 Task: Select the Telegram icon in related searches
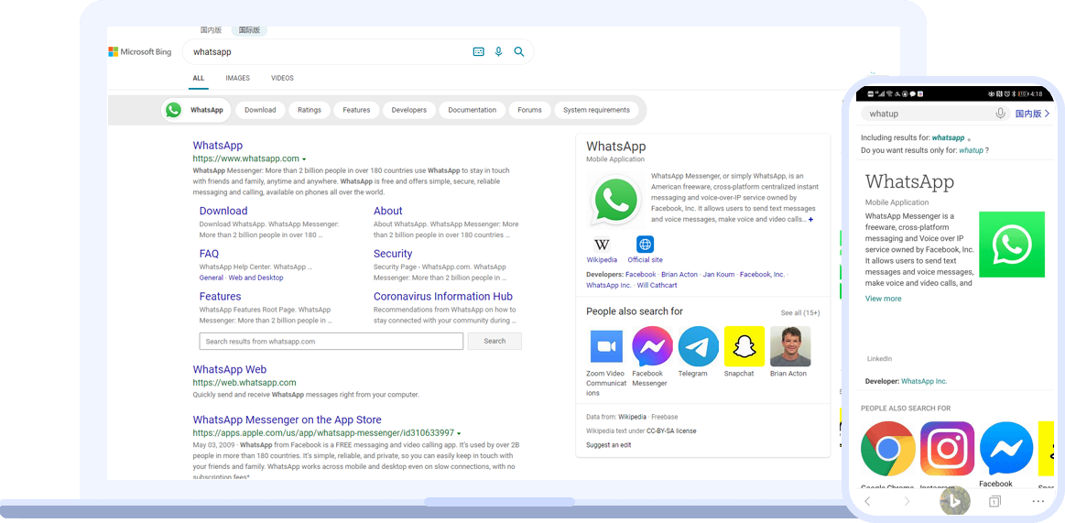pyautogui.click(x=698, y=347)
